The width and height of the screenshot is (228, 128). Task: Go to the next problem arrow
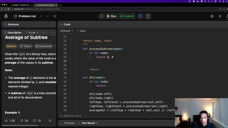point(48,16)
